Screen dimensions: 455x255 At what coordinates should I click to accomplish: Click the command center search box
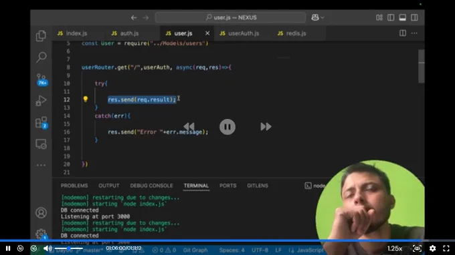(230, 17)
